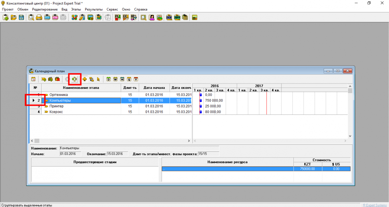This screenshot has width=389, height=207.
Task: Switch timeline scale to months (M)
Action: tap(122, 79)
